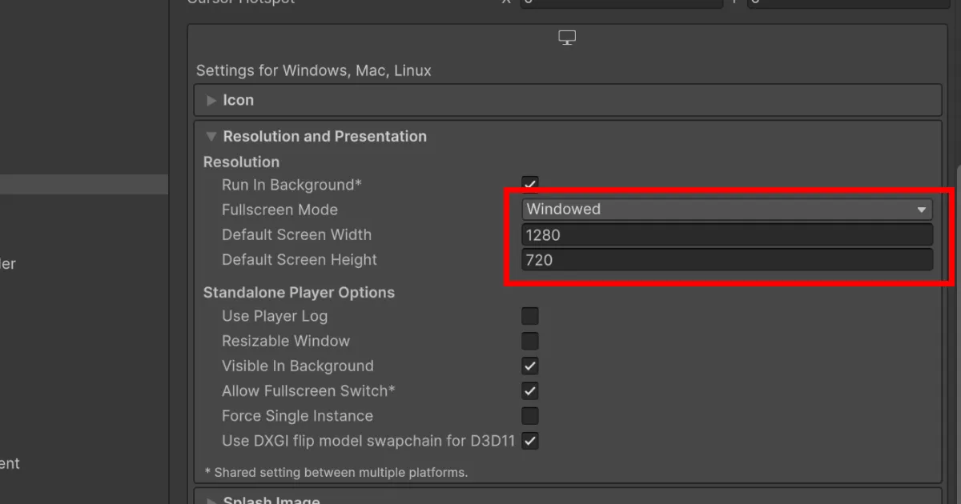Click the Default Screen Height field
Image resolution: width=961 pixels, height=504 pixels.
coord(727,260)
